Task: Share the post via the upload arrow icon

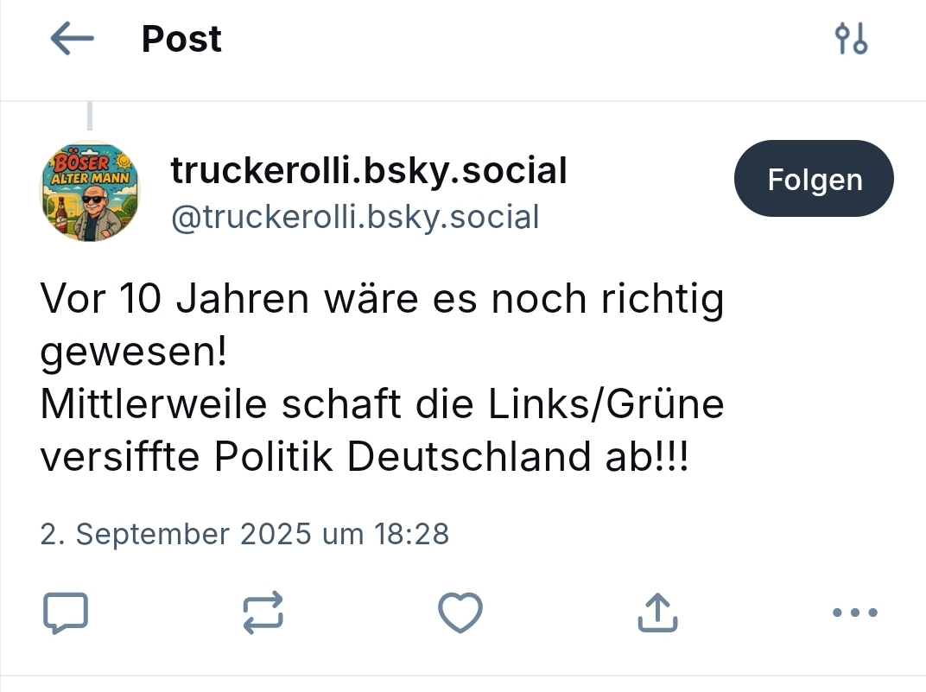Action: click(656, 613)
